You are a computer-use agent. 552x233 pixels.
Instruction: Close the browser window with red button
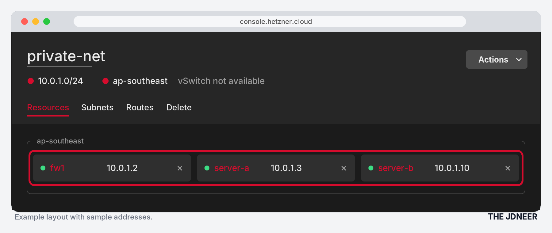25,21
